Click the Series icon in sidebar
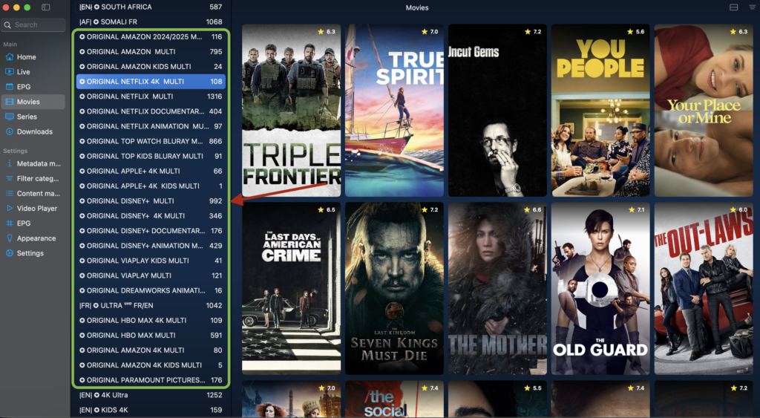This screenshot has width=760, height=418. coord(9,117)
